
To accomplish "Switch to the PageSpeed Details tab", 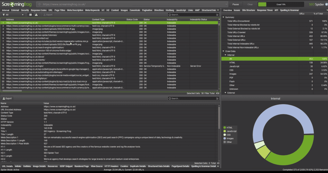I will point(180,166).
